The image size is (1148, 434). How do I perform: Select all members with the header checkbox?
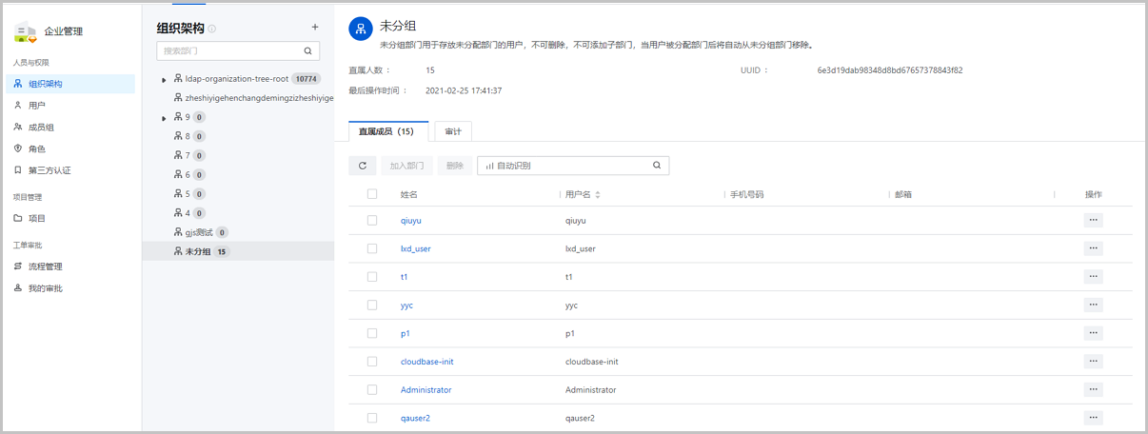coord(372,194)
